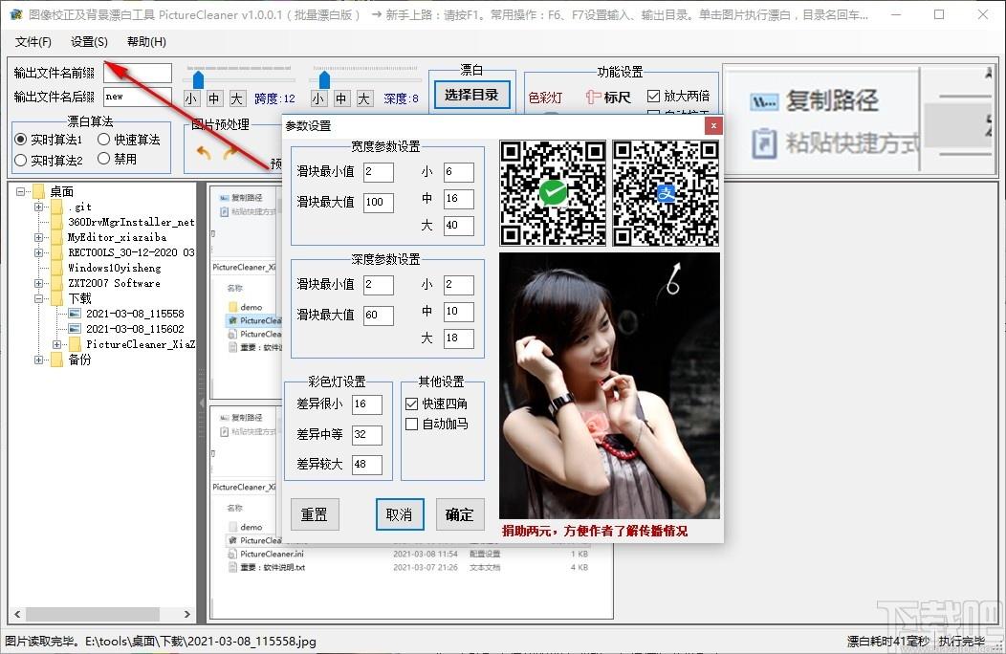This screenshot has height=654, width=1006.
Task: Uncheck the 快速四角 checkbox
Action: [412, 403]
